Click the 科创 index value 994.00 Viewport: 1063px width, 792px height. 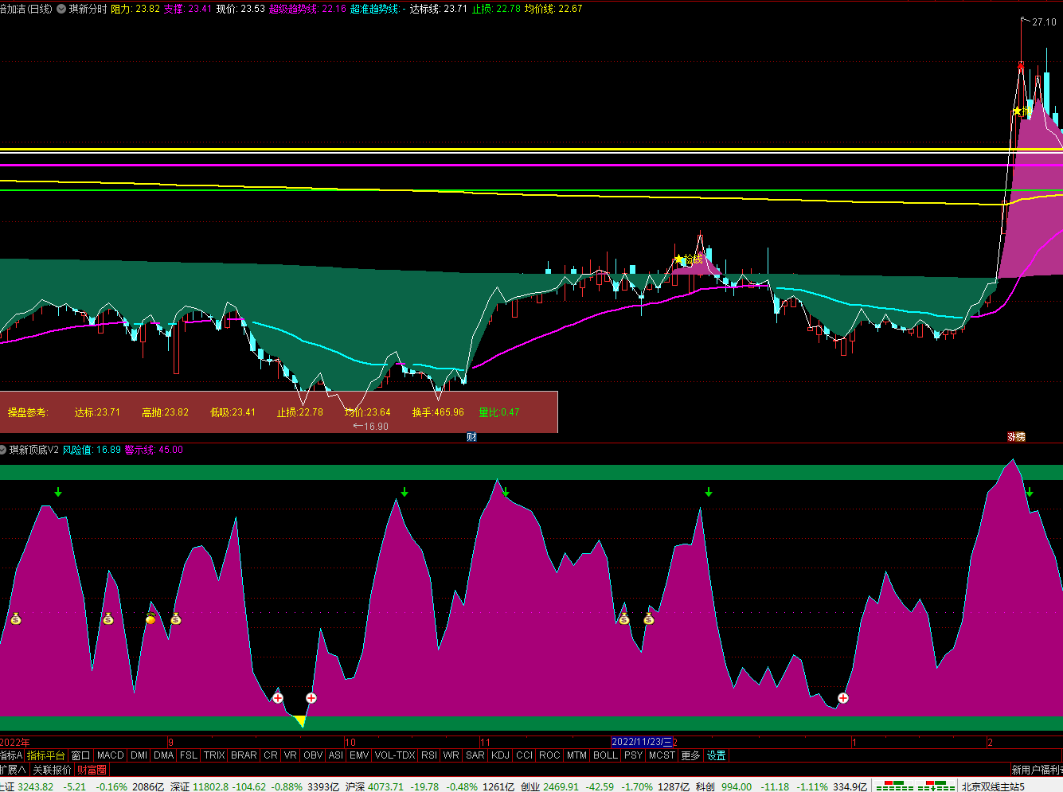pos(737,786)
